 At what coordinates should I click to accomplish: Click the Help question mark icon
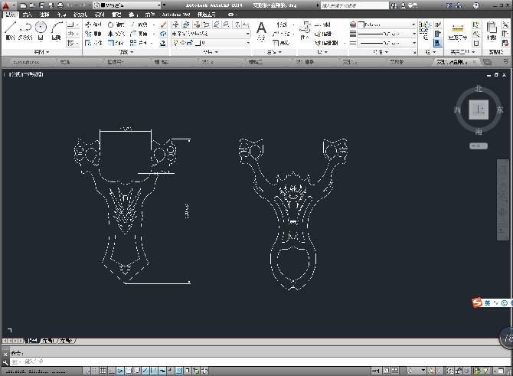coord(476,5)
